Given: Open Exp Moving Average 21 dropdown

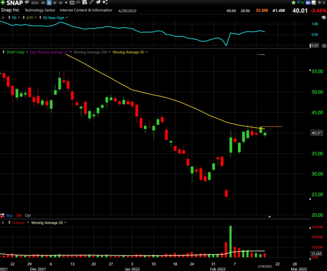Looking at the screenshot, I should tap(71, 52).
